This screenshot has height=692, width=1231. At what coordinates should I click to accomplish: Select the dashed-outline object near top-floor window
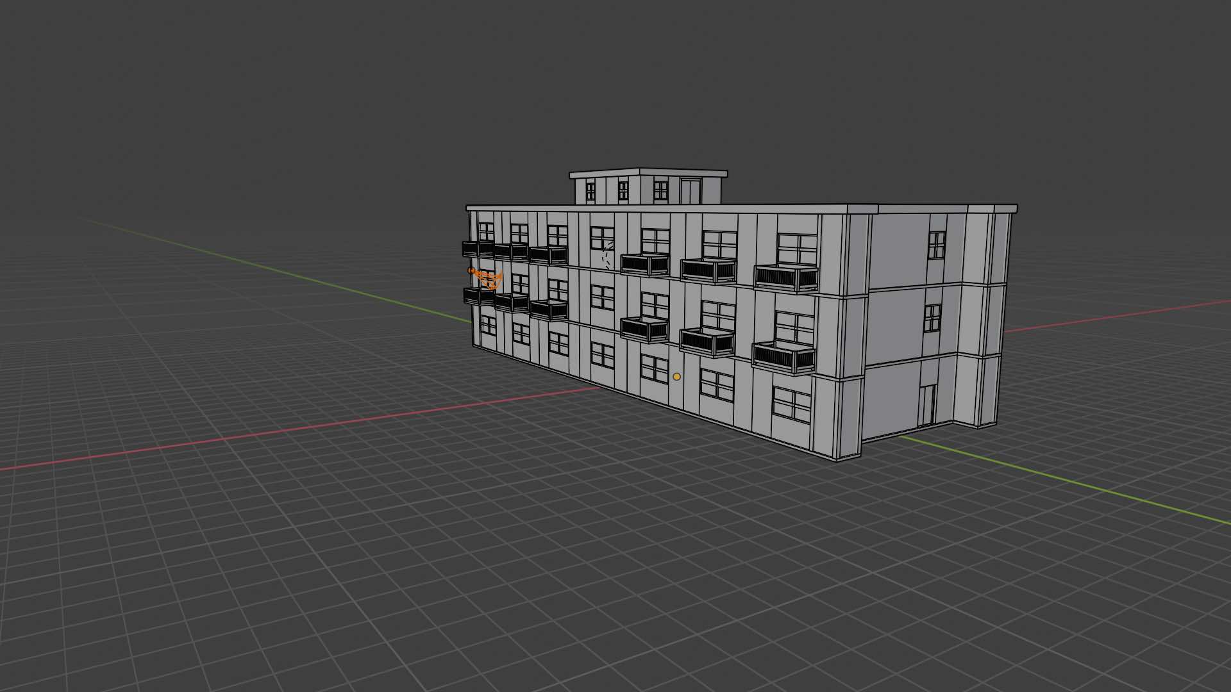coord(606,255)
